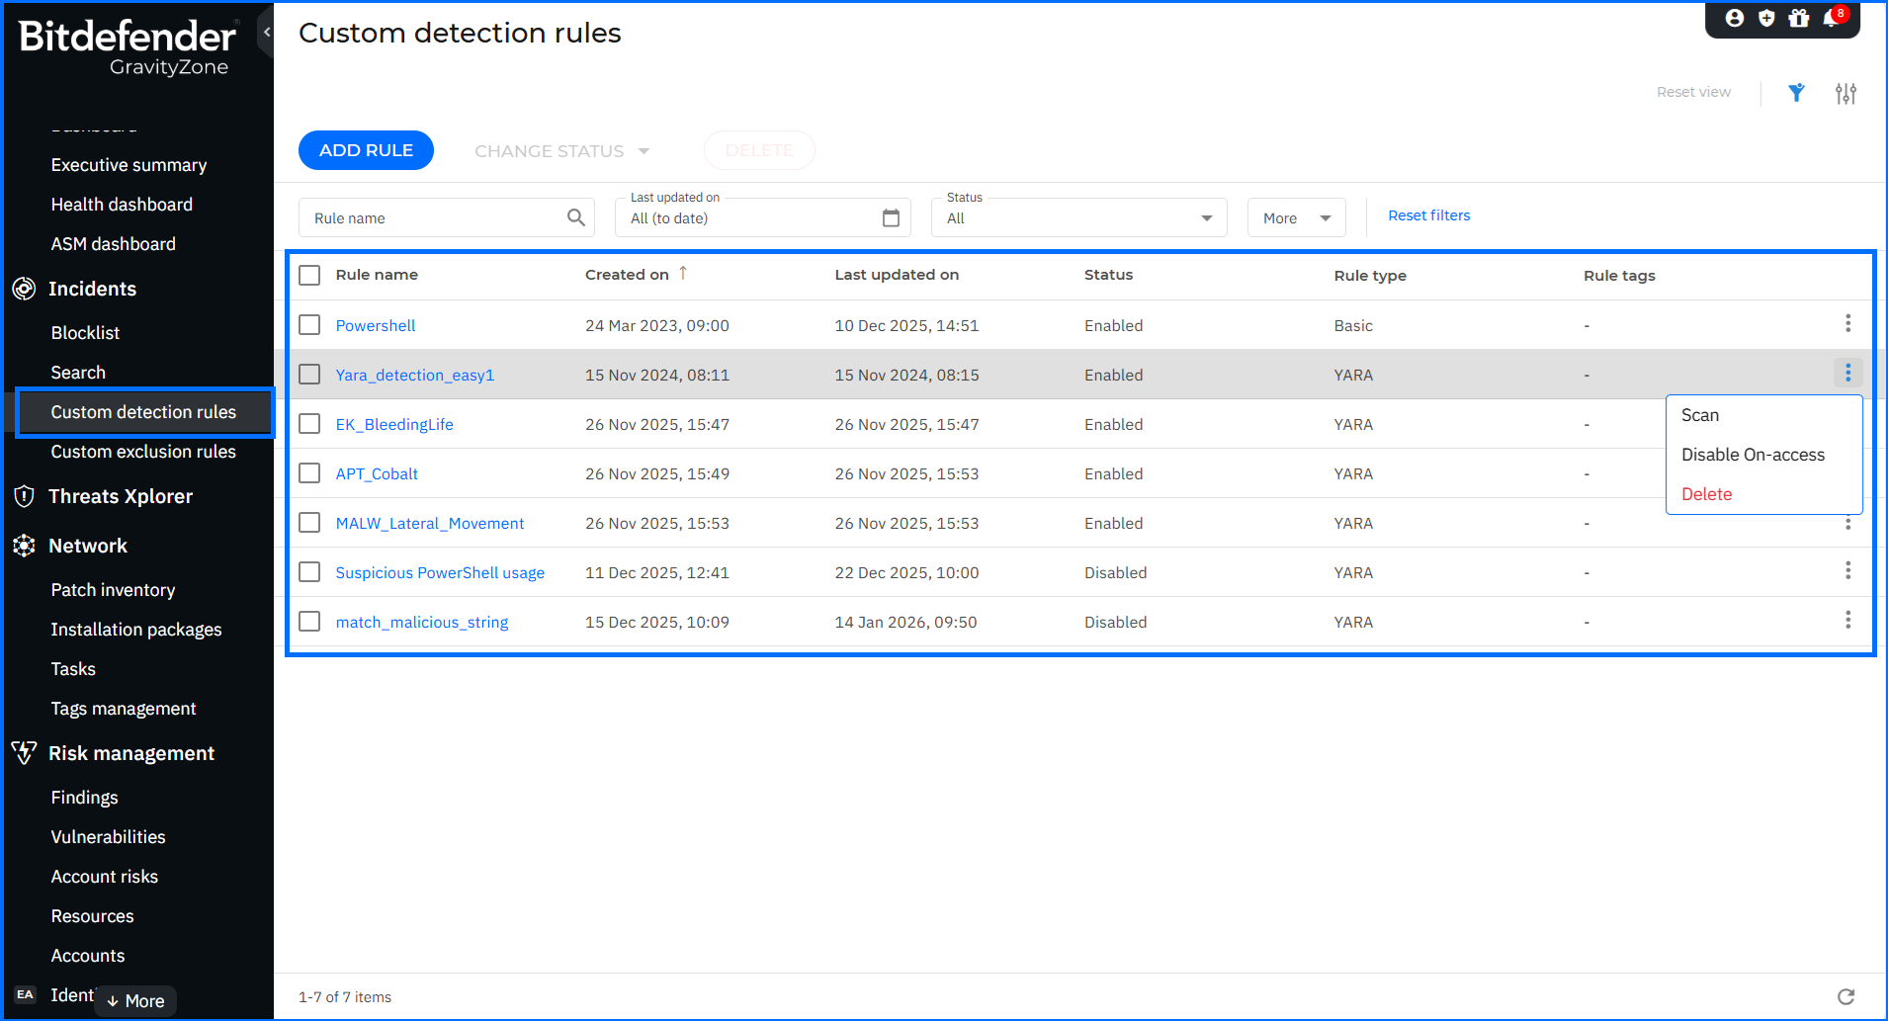
Task: Check the Suspicious PowerShell usage checkbox
Action: [x=309, y=571]
